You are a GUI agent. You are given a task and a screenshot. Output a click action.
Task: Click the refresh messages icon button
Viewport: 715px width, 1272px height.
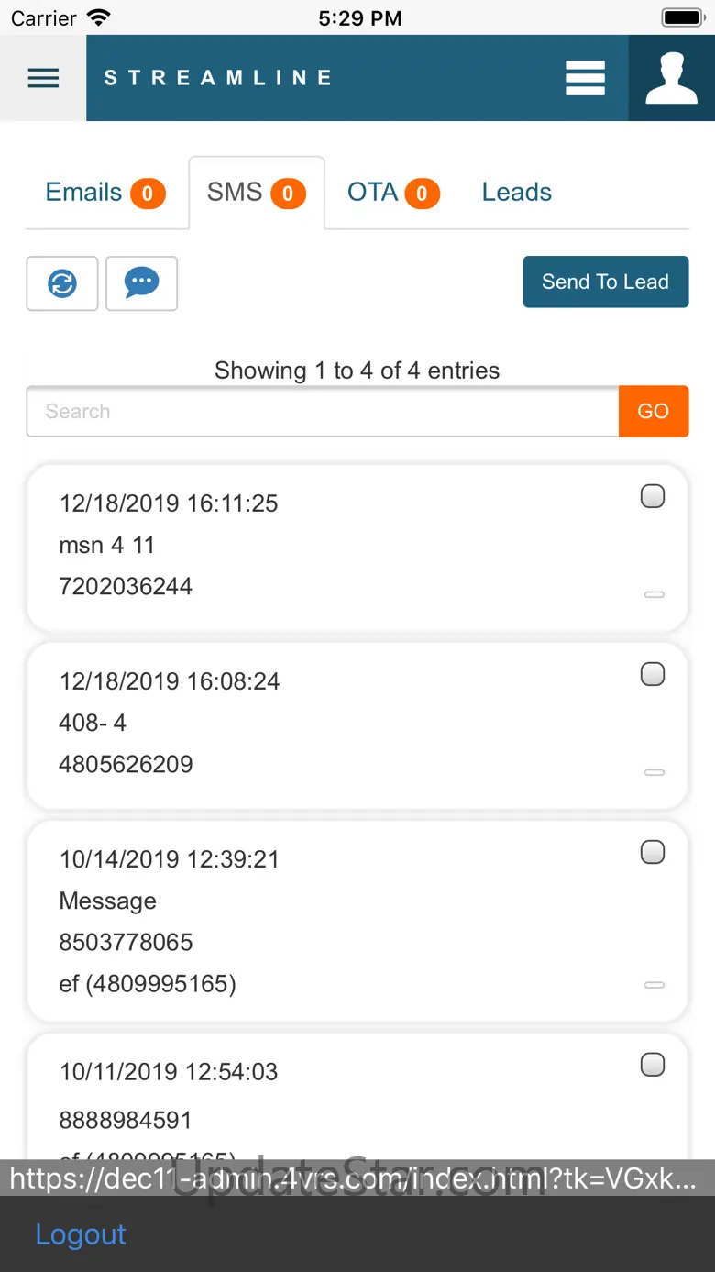[62, 283]
